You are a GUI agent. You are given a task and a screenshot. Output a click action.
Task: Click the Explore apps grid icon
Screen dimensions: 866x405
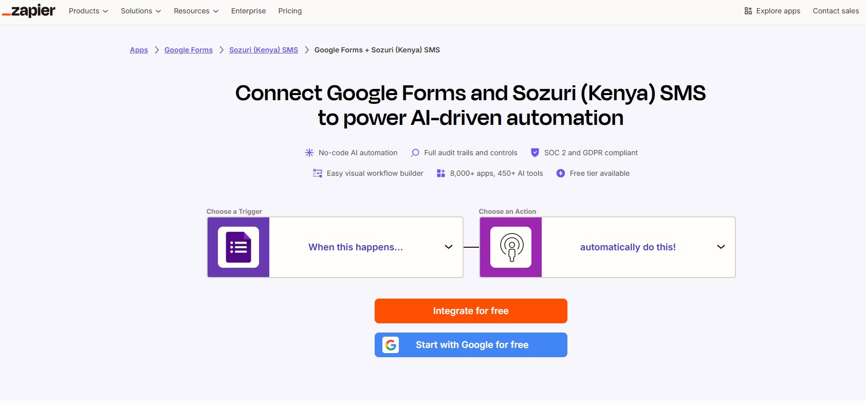748,11
